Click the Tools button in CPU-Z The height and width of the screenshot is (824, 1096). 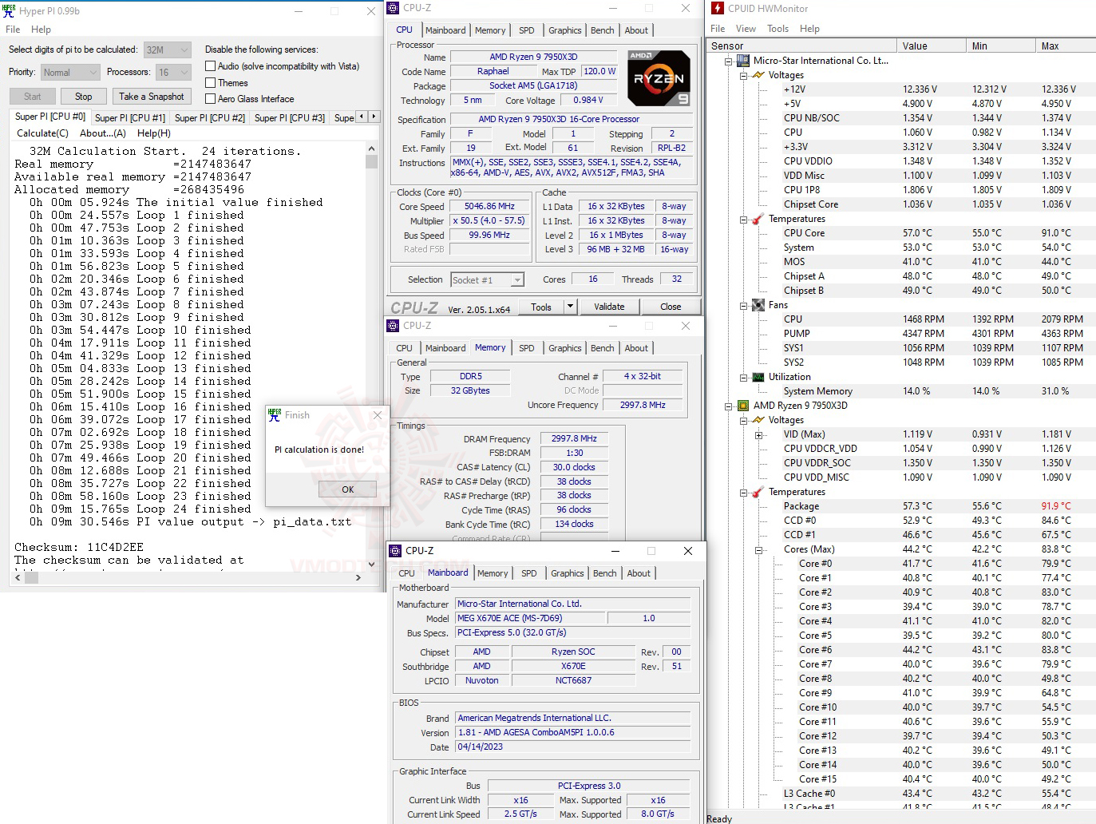coord(541,307)
